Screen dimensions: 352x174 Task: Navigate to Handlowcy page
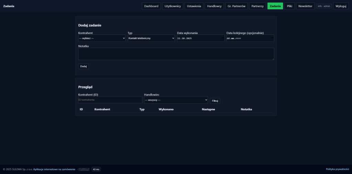[x=214, y=6]
